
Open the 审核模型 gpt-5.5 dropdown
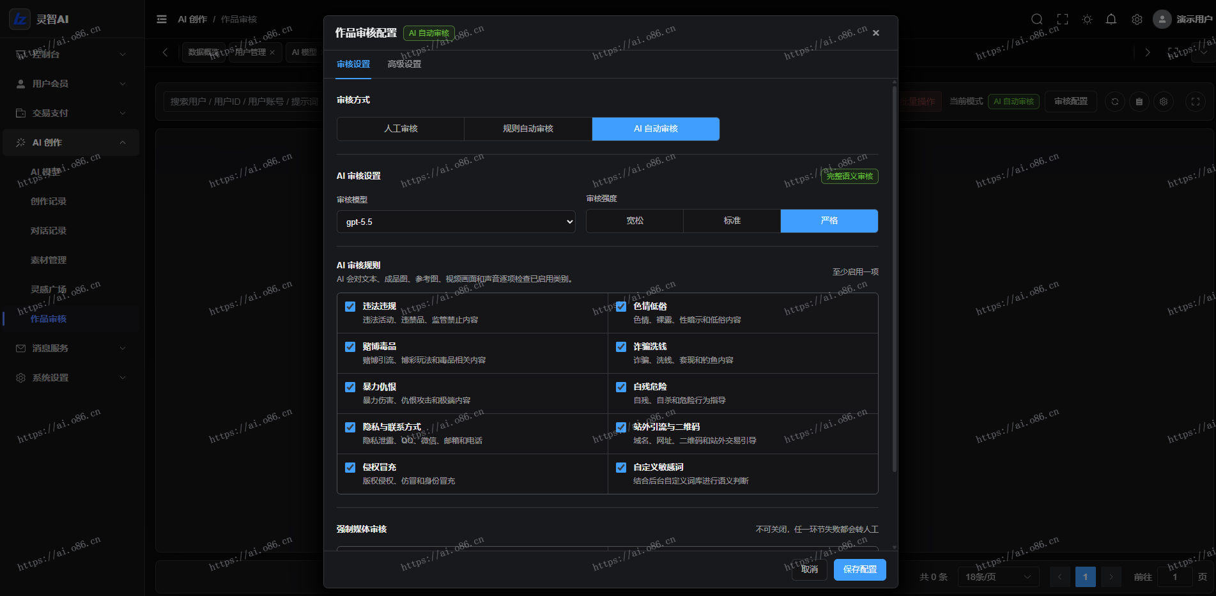pyautogui.click(x=456, y=222)
